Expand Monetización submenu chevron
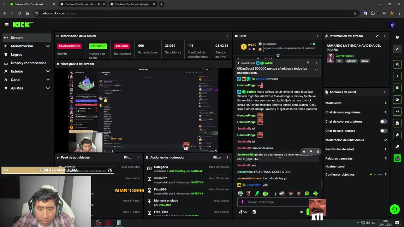The image size is (404, 227). 48,46
